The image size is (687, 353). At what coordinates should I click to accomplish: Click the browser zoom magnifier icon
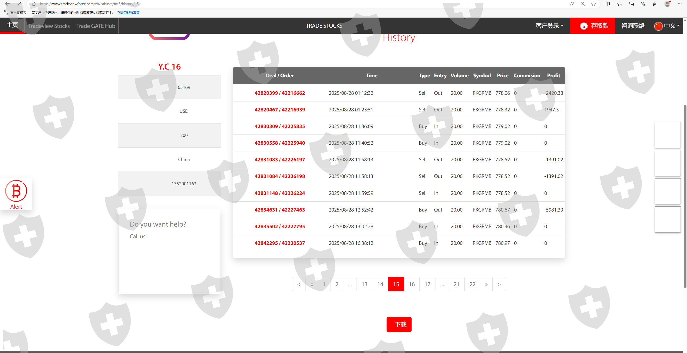(583, 4)
